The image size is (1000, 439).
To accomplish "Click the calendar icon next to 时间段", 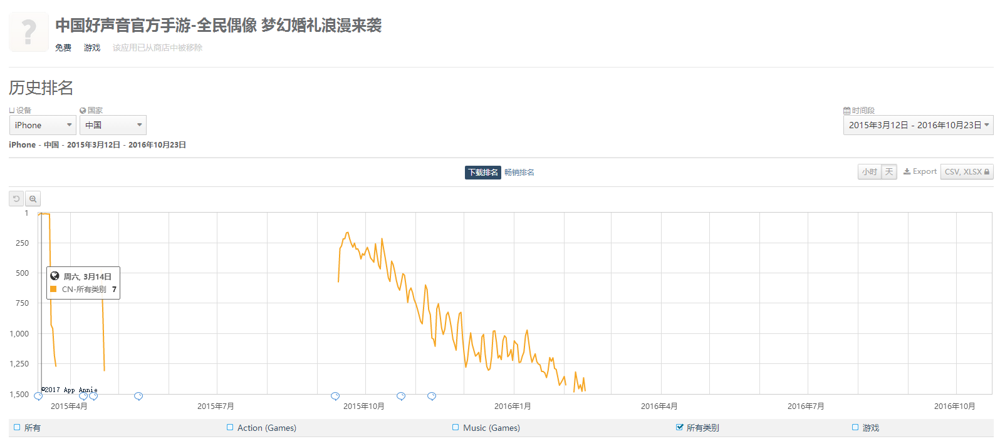I will tap(846, 111).
